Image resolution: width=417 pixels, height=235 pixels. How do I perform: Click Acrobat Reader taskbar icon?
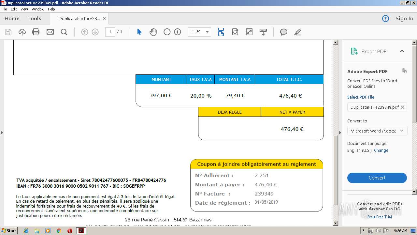pyautogui.click(x=80, y=231)
